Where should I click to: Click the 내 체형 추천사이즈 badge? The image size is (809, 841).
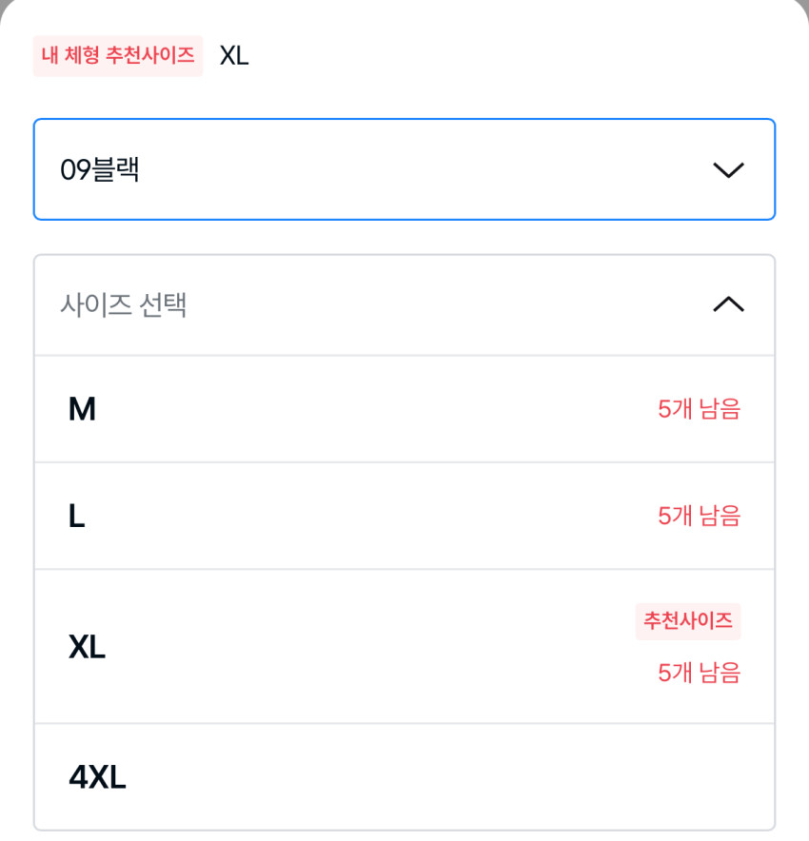coord(118,55)
